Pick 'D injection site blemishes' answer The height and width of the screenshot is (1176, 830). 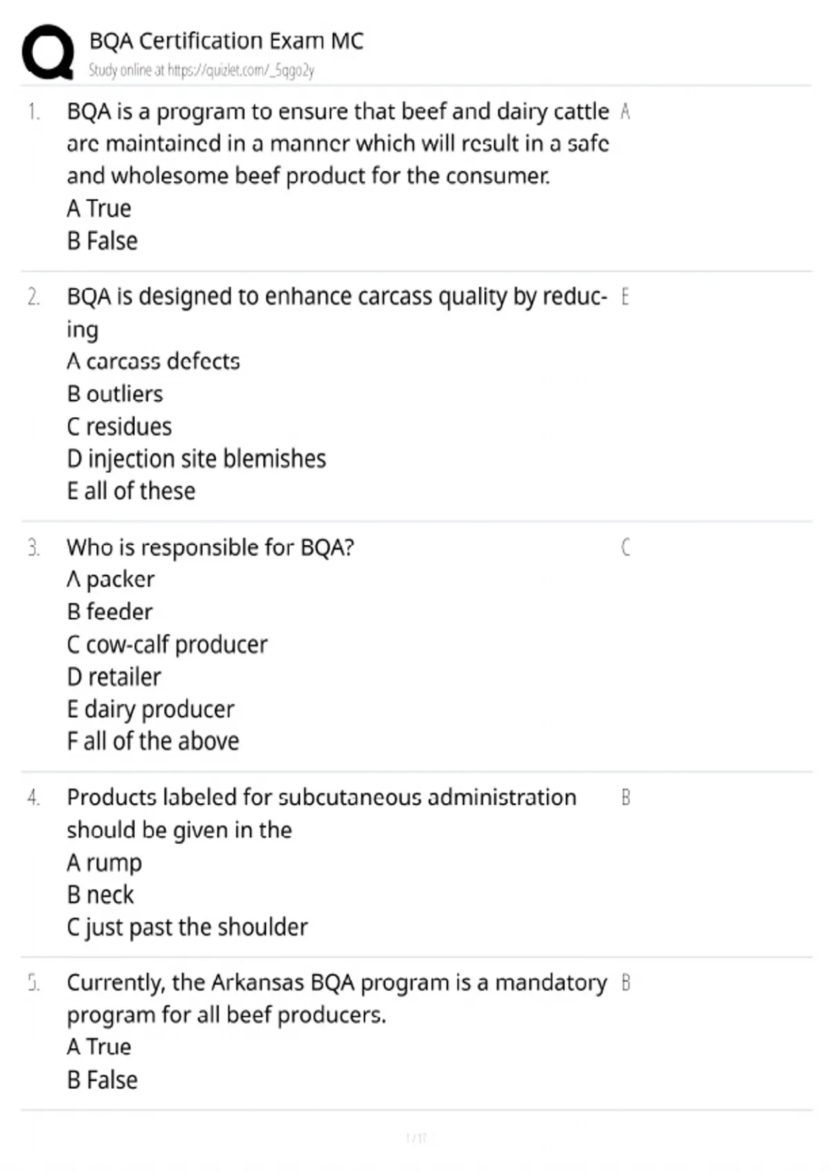pyautogui.click(x=196, y=459)
